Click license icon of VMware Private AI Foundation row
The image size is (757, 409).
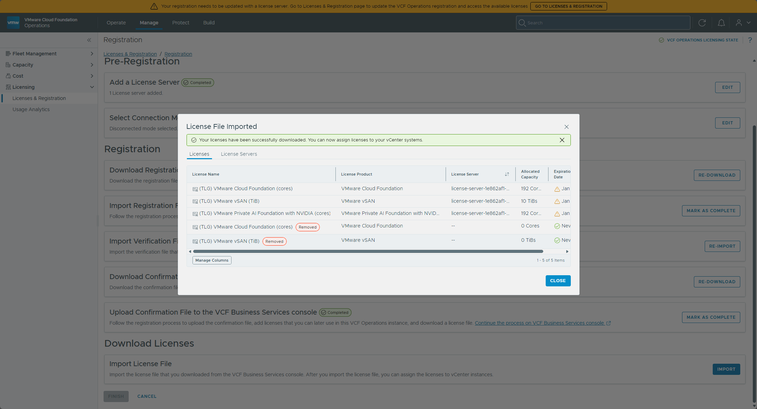coord(195,214)
